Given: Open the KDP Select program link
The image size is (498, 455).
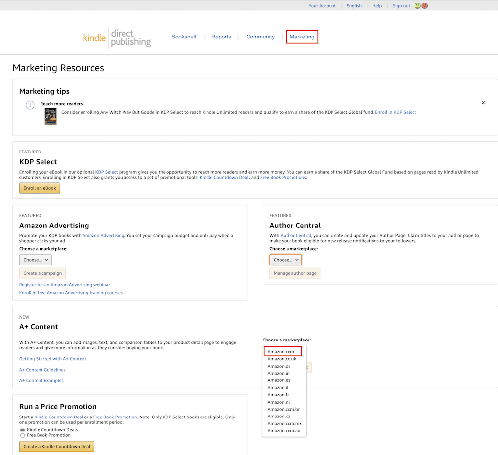Looking at the screenshot, I should (106, 172).
